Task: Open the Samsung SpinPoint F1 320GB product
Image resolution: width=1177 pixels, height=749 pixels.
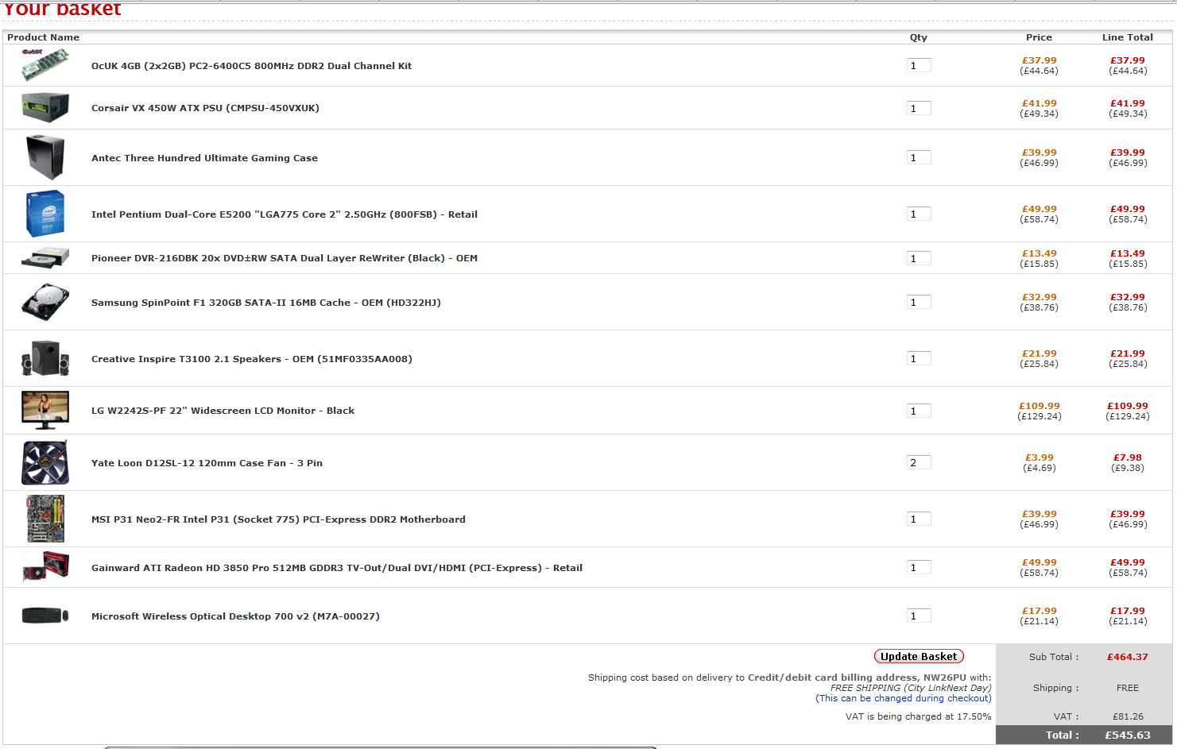Action: pyautogui.click(x=266, y=303)
